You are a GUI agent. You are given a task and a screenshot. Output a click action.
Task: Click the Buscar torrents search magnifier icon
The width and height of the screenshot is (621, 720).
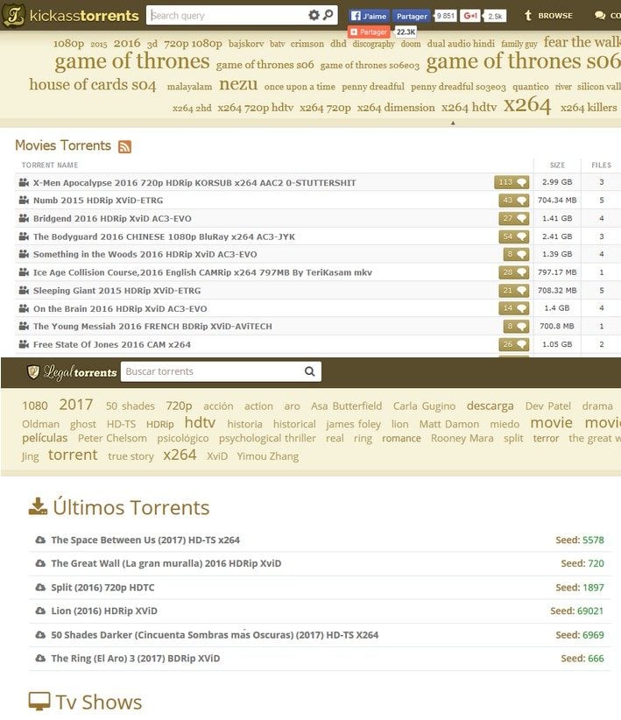[x=309, y=371]
